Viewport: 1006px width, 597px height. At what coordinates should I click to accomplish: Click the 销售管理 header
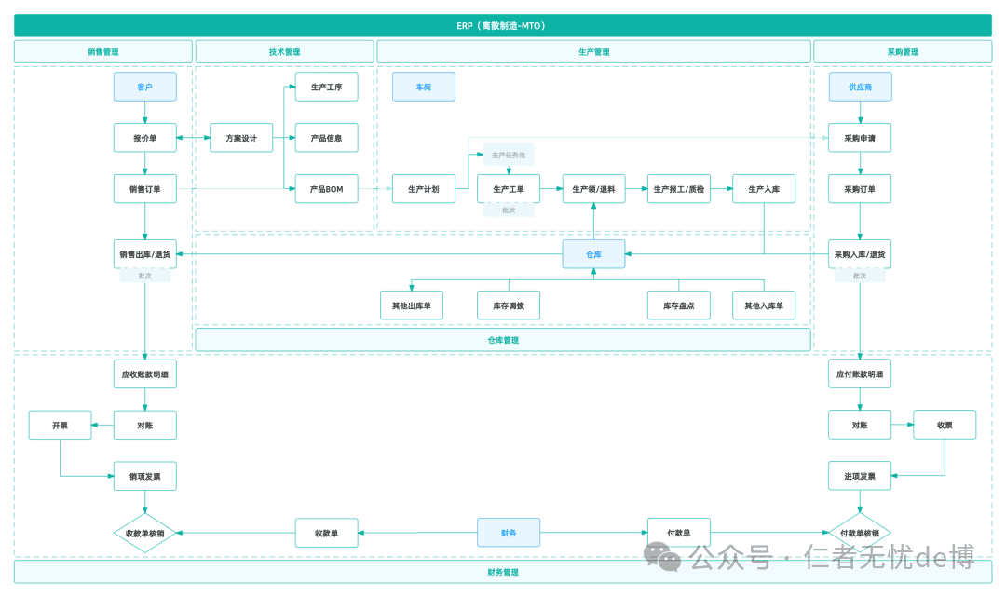[x=103, y=52]
